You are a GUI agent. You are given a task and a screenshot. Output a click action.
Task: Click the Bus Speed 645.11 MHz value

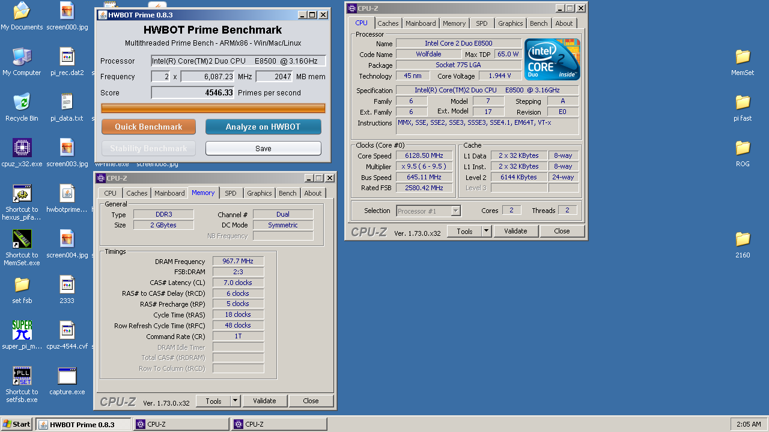[x=424, y=177]
